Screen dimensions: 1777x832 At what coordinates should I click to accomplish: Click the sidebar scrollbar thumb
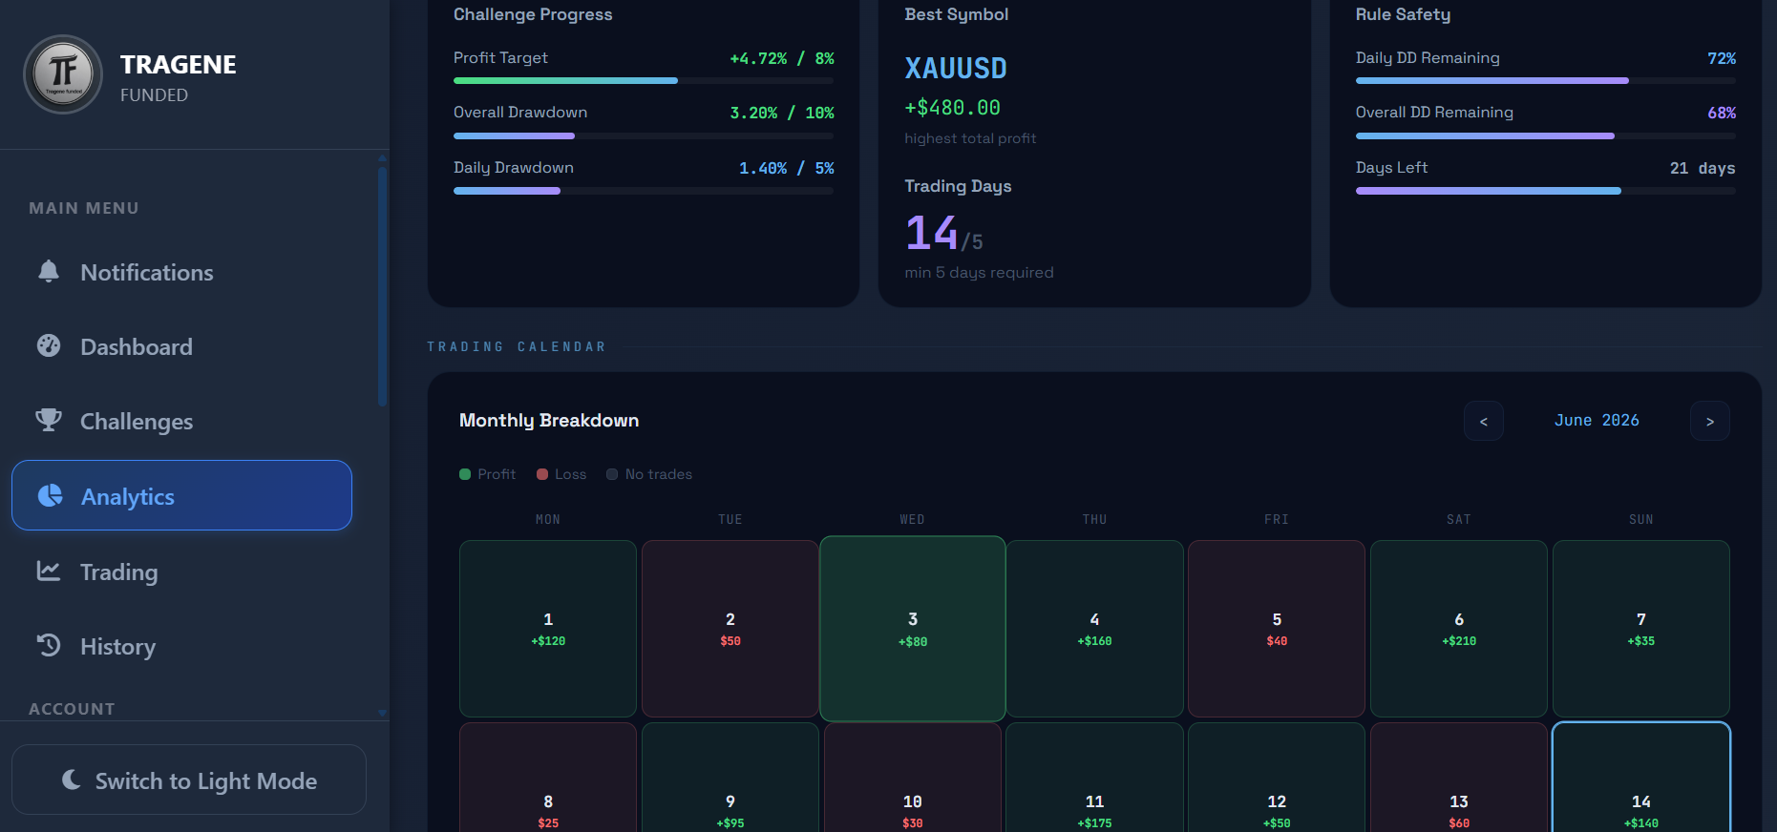click(x=382, y=286)
